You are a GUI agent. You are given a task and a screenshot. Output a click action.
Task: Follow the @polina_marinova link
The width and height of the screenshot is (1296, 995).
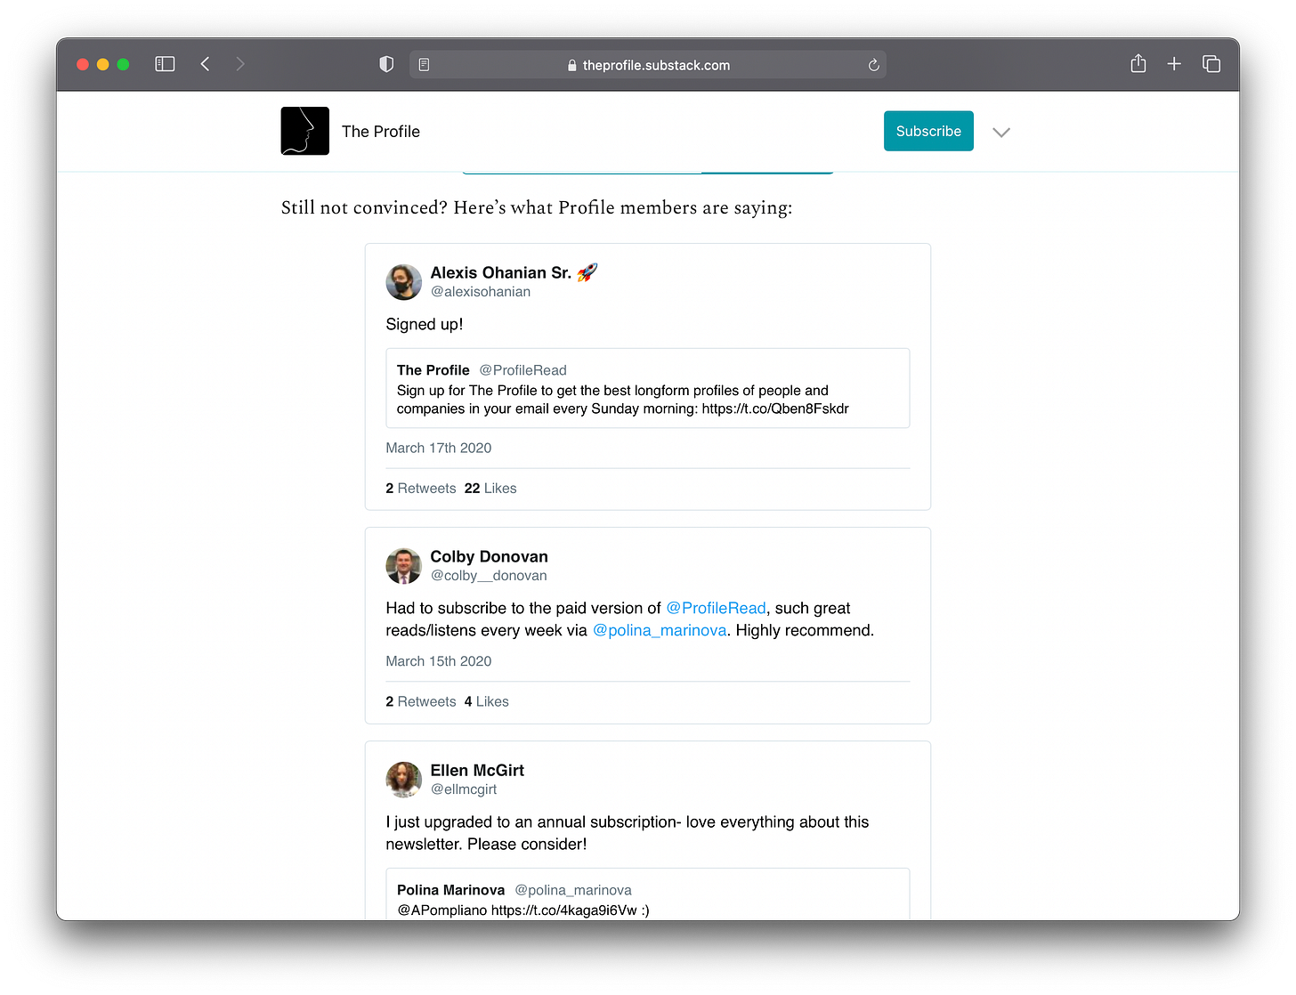pos(659,630)
